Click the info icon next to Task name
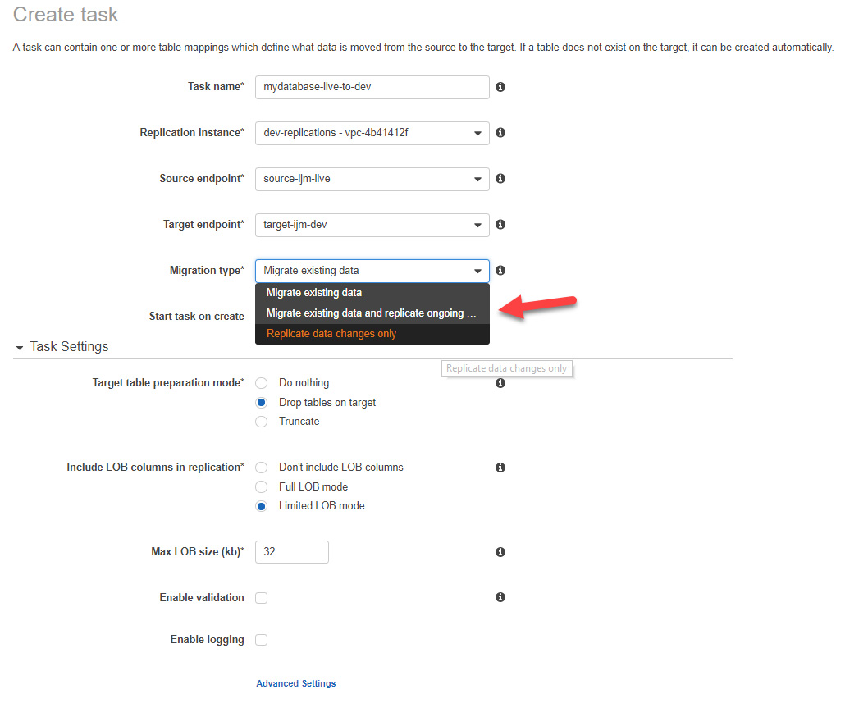 (x=500, y=87)
